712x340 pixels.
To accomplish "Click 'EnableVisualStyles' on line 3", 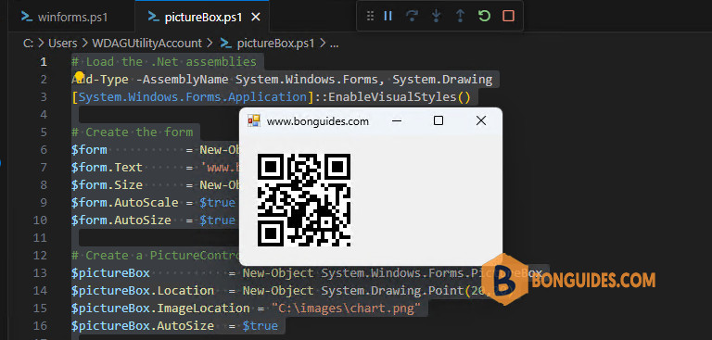I will tap(392, 97).
